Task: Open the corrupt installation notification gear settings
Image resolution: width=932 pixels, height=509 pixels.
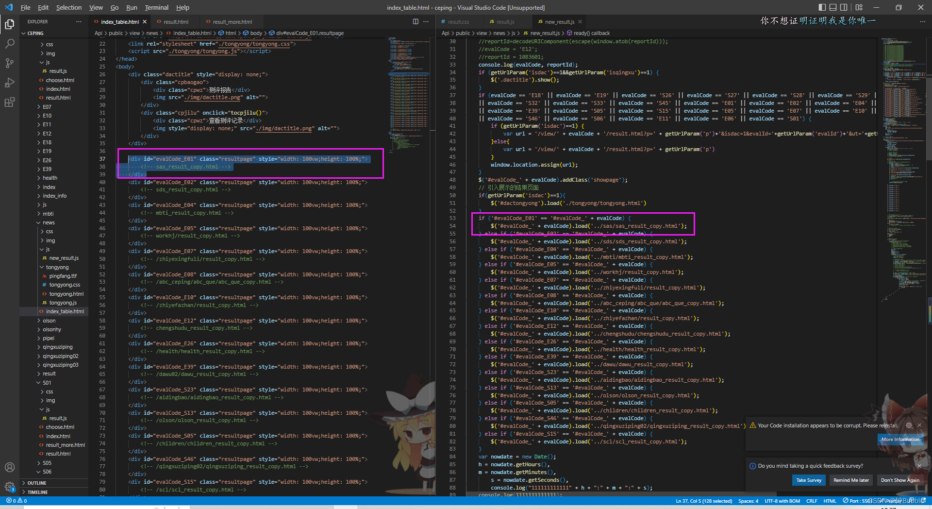Action: pos(909,425)
